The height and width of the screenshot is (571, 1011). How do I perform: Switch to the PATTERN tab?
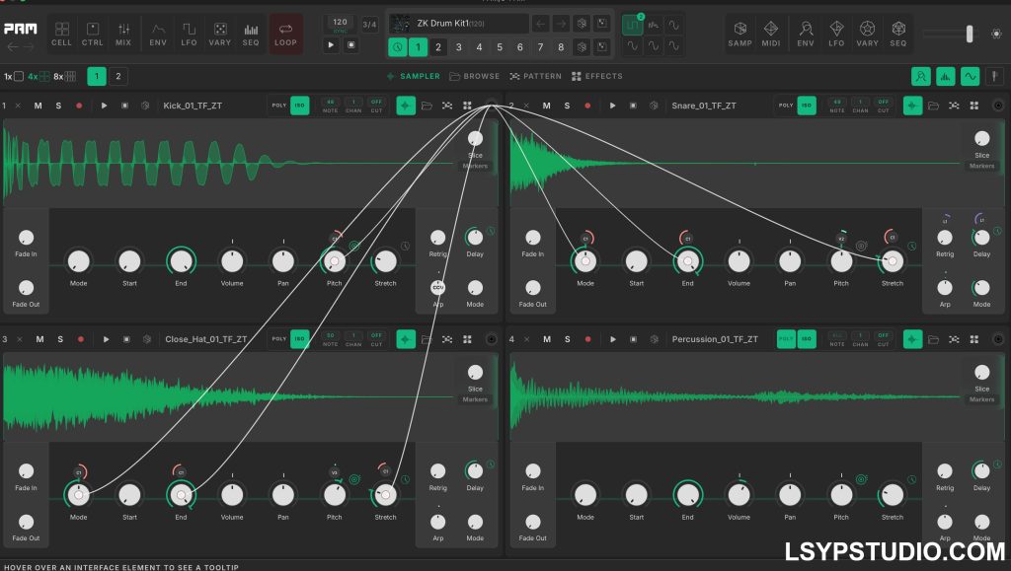click(x=535, y=77)
